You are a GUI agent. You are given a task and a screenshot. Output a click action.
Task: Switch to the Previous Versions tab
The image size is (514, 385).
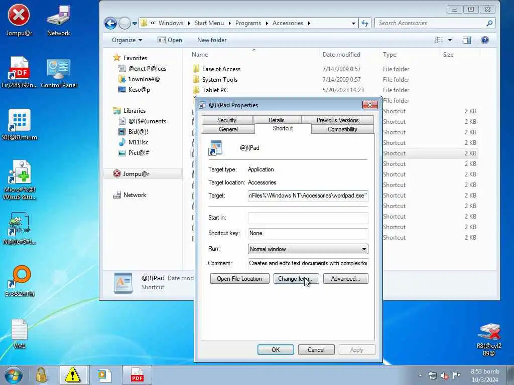337,120
